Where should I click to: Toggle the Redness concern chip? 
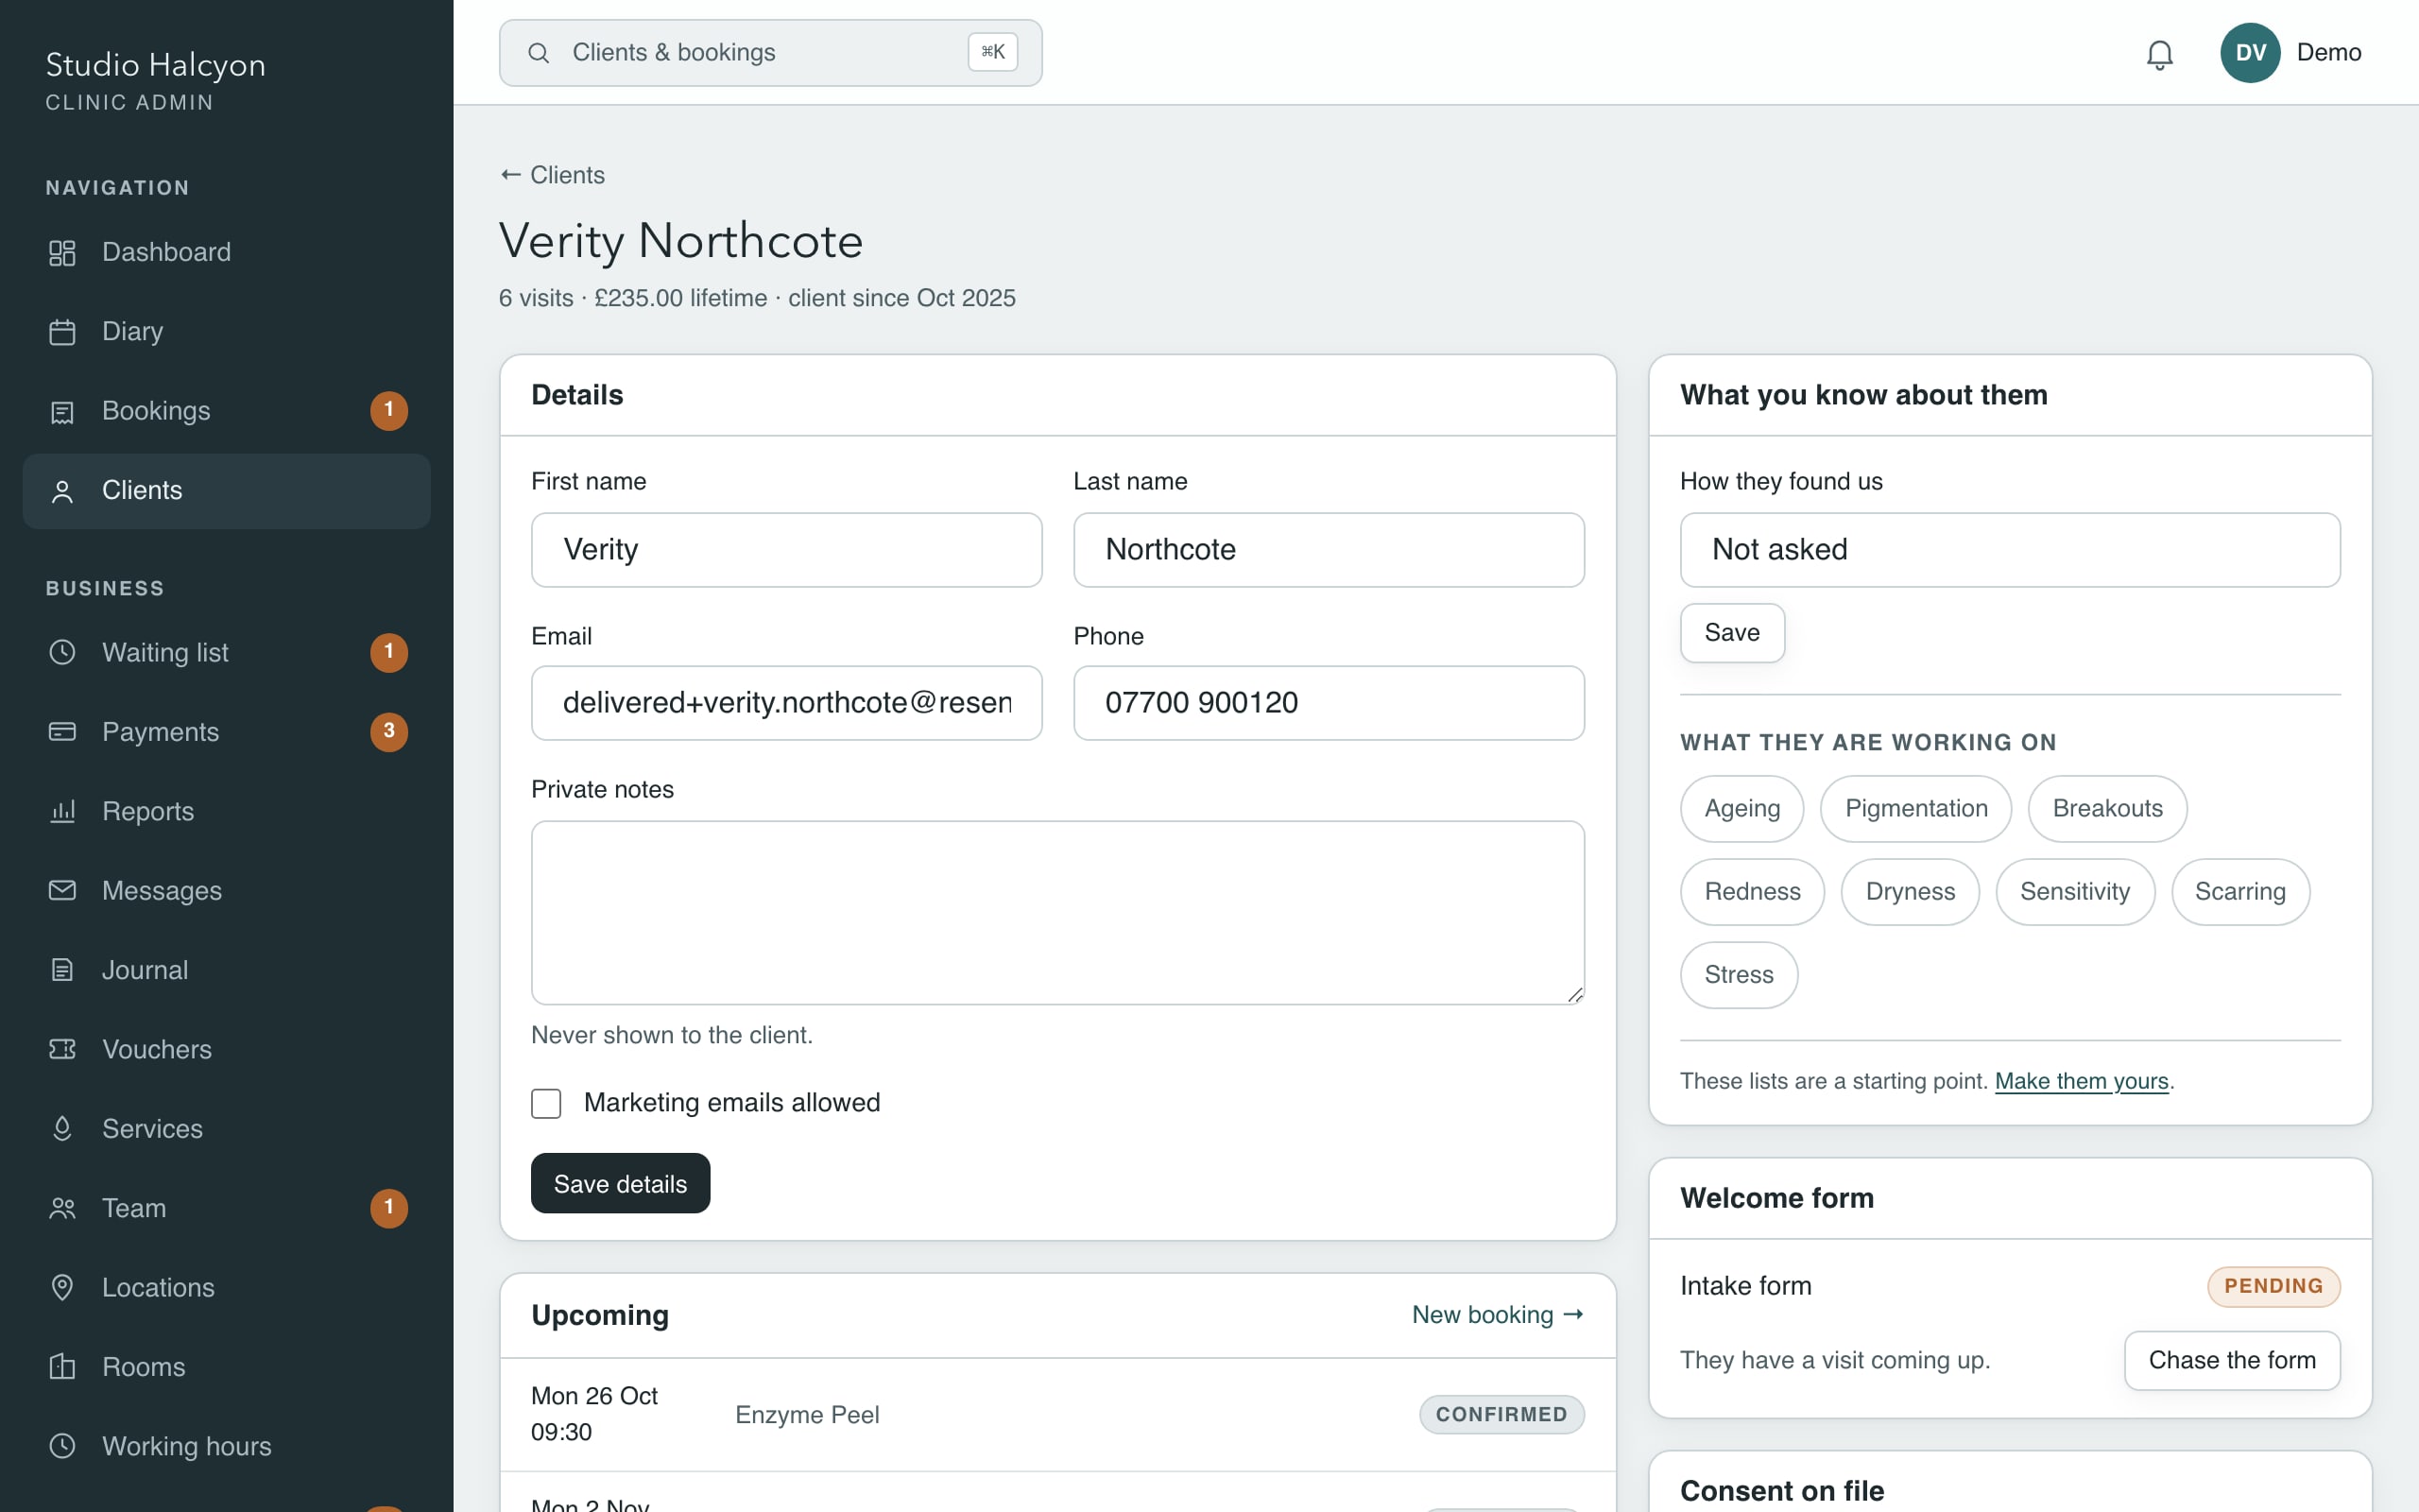pos(1751,891)
